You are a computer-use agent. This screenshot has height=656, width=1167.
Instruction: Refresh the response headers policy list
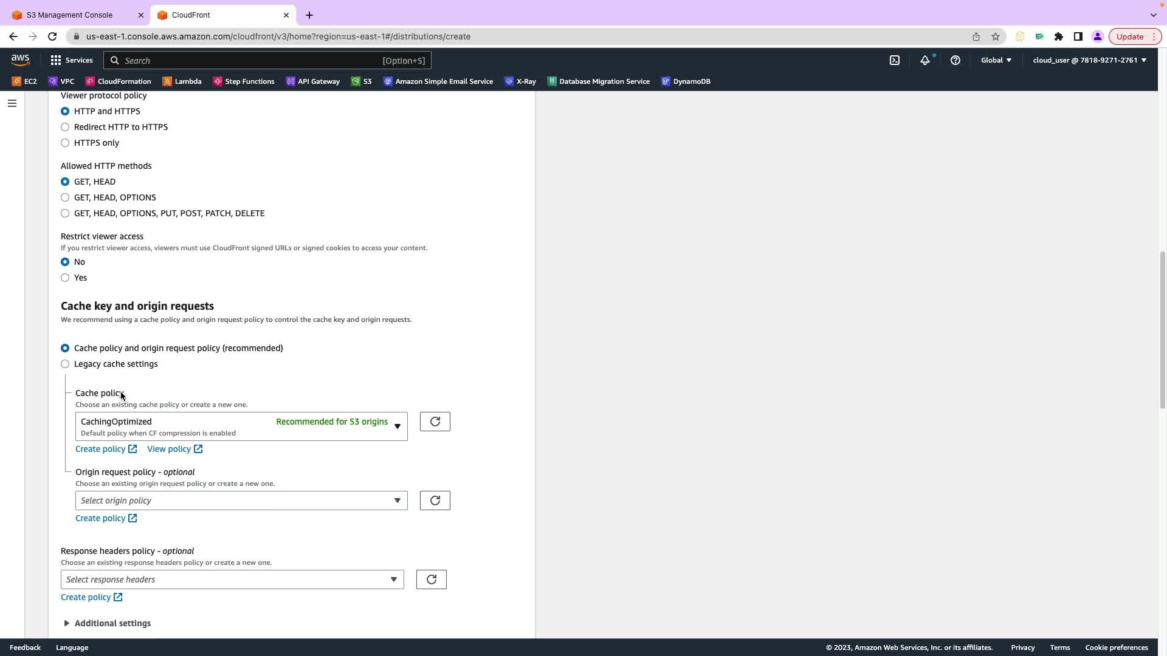point(431,579)
